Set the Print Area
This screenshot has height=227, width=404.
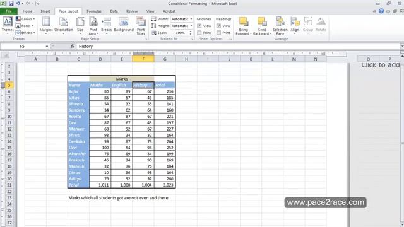(93, 26)
